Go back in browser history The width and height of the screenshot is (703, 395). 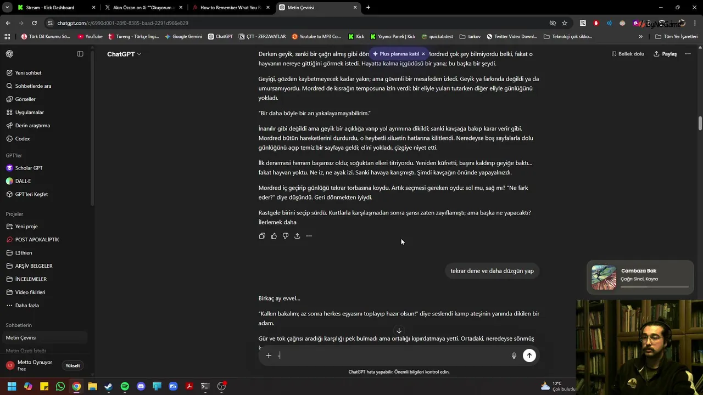coord(8,23)
